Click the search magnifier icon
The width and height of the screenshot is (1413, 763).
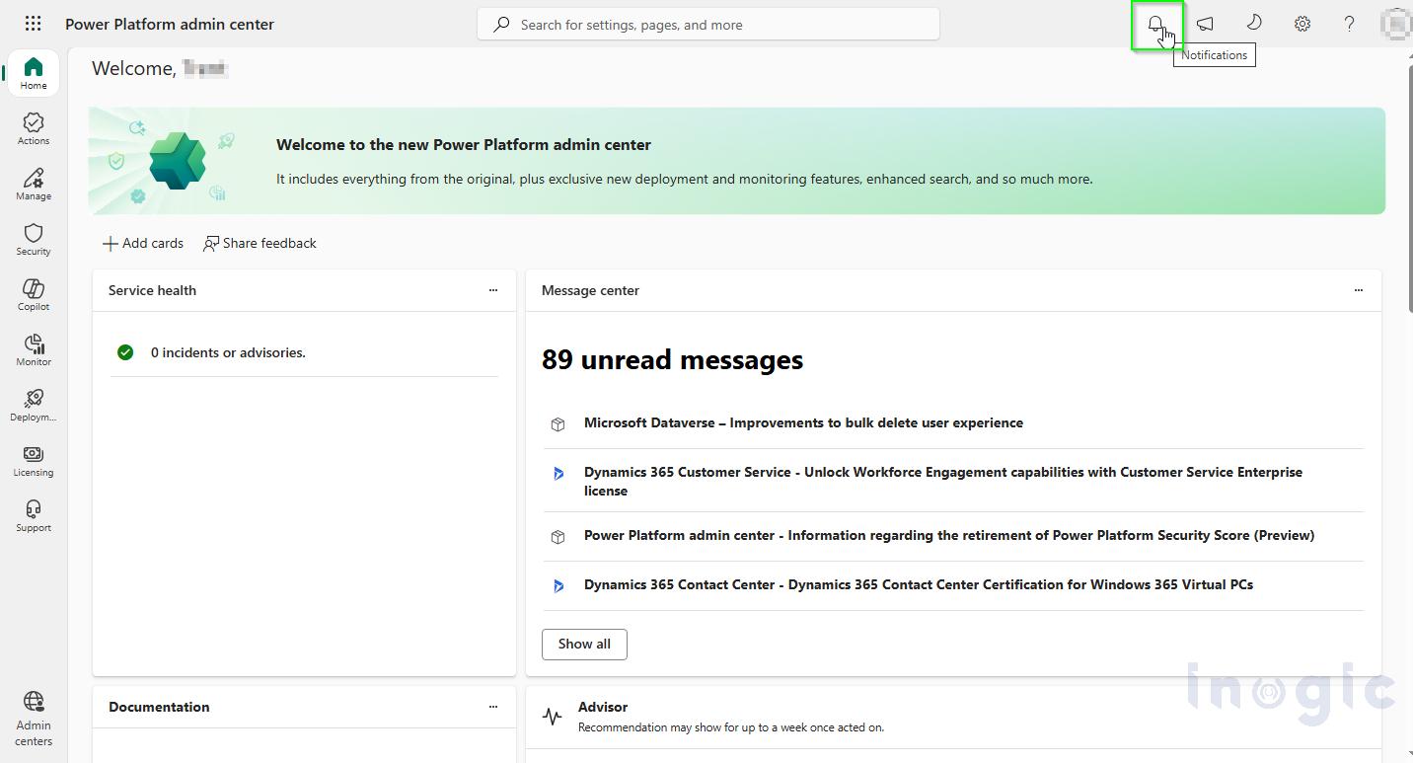[501, 25]
